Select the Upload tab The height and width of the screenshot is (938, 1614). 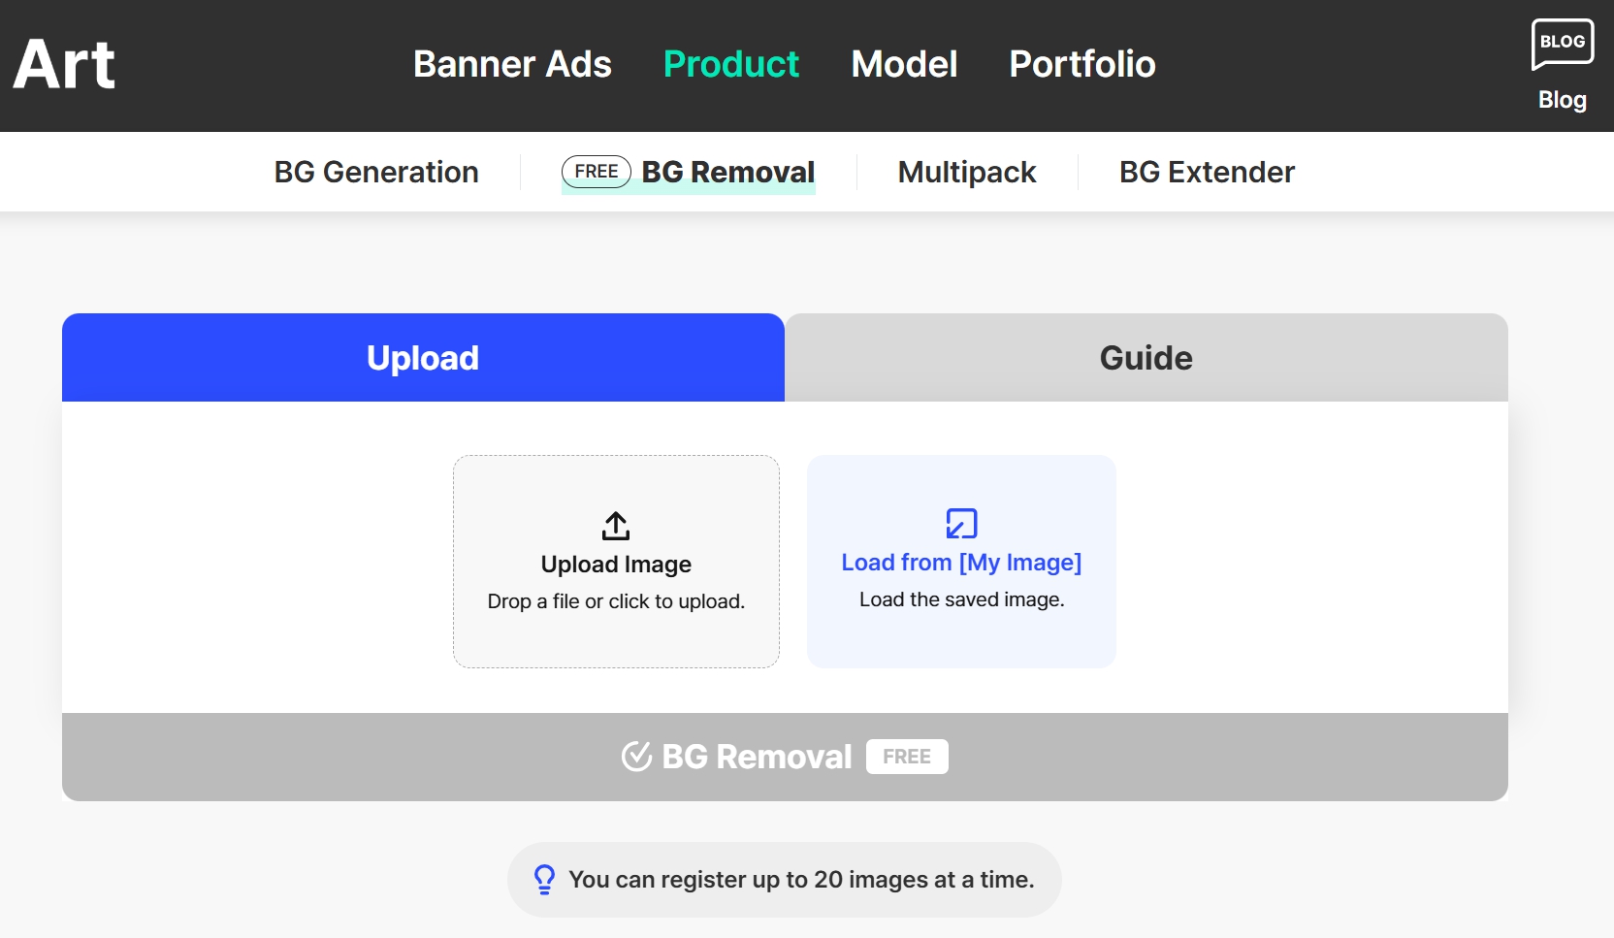coord(422,357)
